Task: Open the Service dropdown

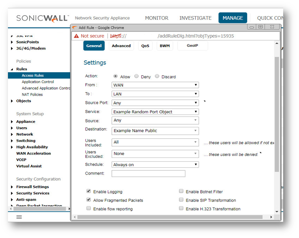Action: pos(155,112)
